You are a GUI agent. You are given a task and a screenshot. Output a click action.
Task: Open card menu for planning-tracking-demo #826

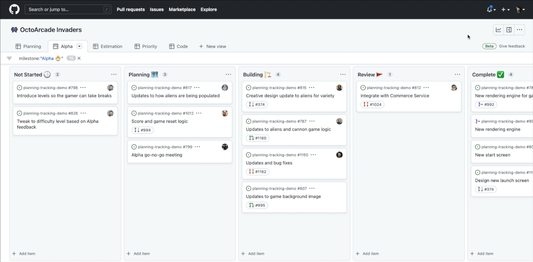tap(83, 113)
